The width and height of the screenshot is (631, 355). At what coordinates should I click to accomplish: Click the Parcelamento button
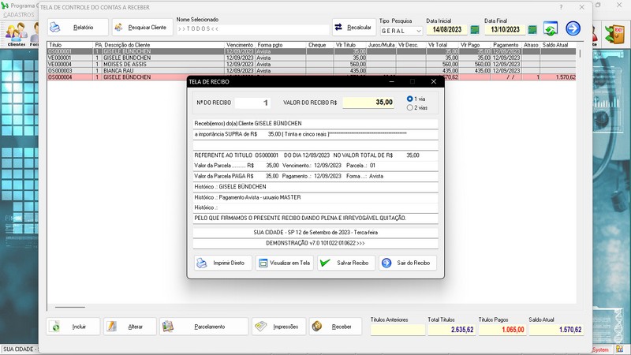[x=202, y=327]
